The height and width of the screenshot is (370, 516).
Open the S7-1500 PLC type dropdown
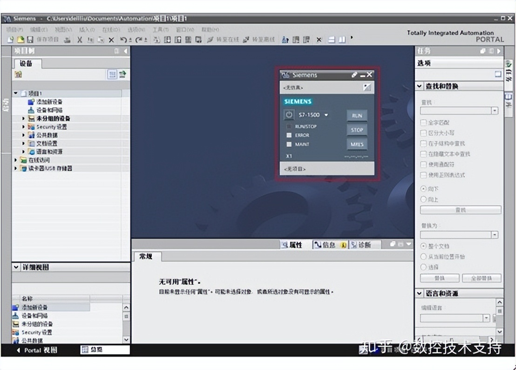pyautogui.click(x=326, y=115)
